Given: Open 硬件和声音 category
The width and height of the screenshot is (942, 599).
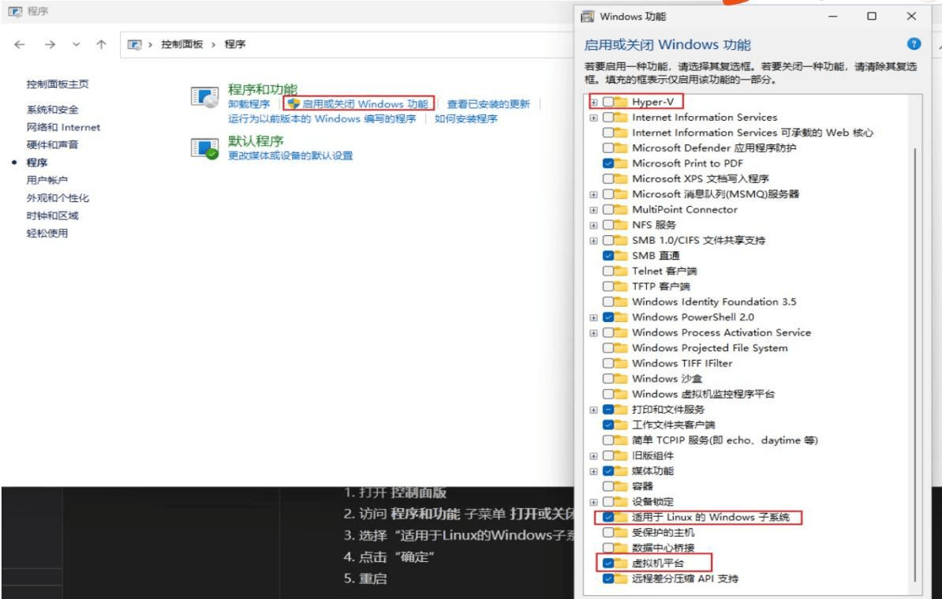Looking at the screenshot, I should (52, 144).
